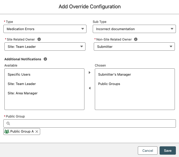
Task: Save the override configuration
Action: (x=168, y=151)
